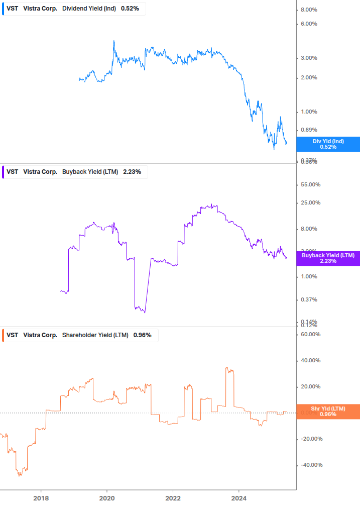Click the 0.96% value in Shareholder Yield legend
The image size is (360, 505).
pyautogui.click(x=143, y=335)
